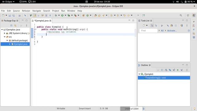Viewport: 197px width, 111px height.
Task: Open the Source menu
Action: pyautogui.click(x=16, y=11)
